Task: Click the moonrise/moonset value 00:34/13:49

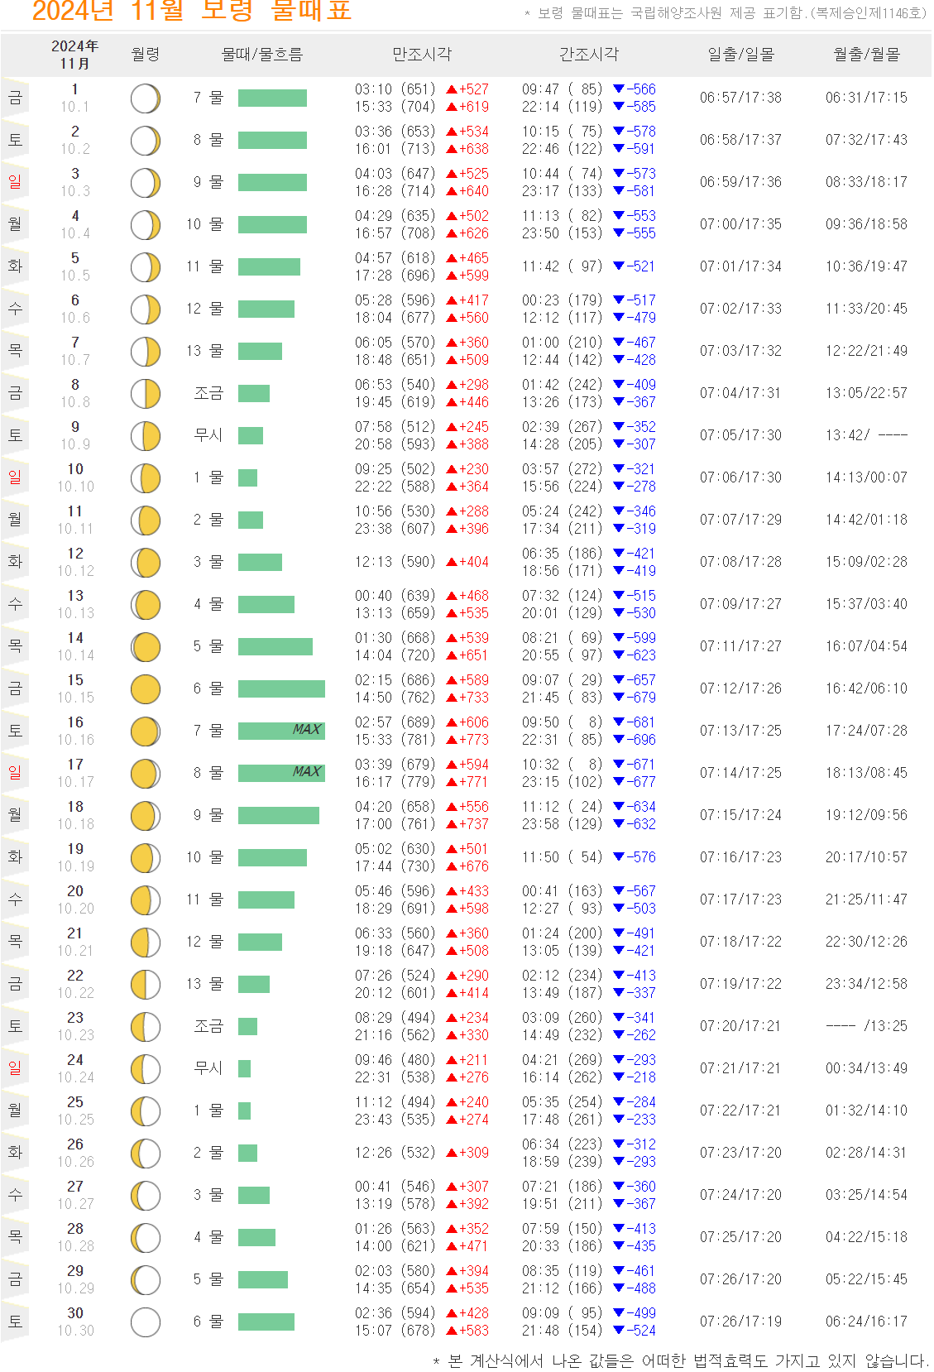Action: [x=866, y=1068]
